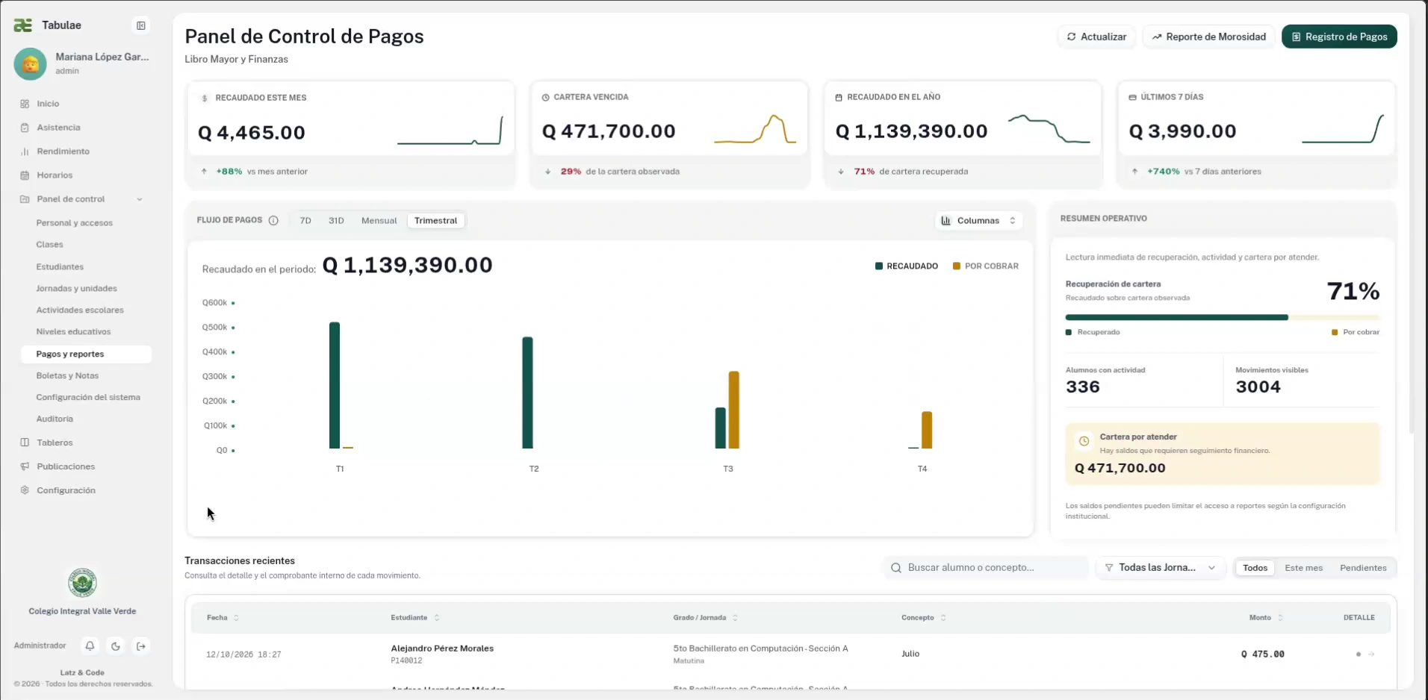This screenshot has height=700, width=1428.
Task: Open Reporte de Morosidad
Action: coord(1208,37)
